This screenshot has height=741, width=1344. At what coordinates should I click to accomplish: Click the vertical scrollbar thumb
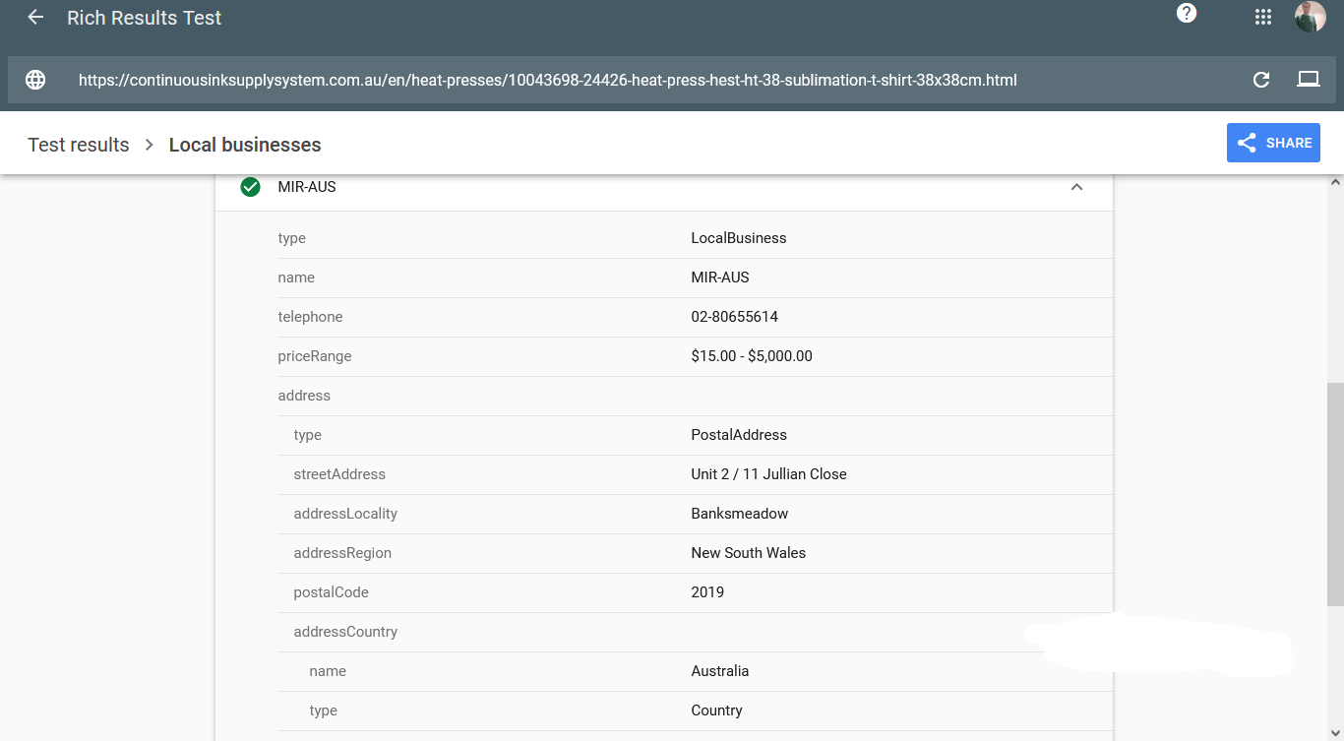click(1335, 494)
